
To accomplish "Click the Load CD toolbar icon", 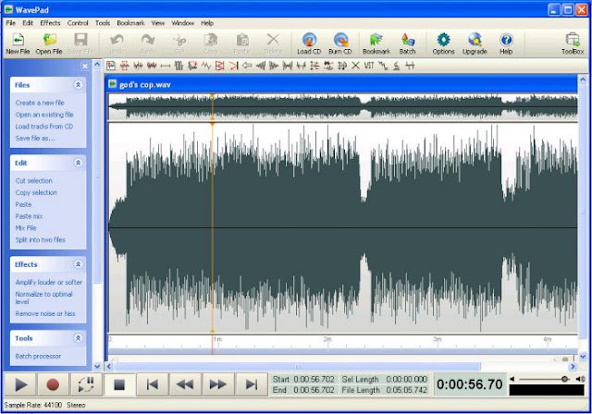I will pos(309,43).
